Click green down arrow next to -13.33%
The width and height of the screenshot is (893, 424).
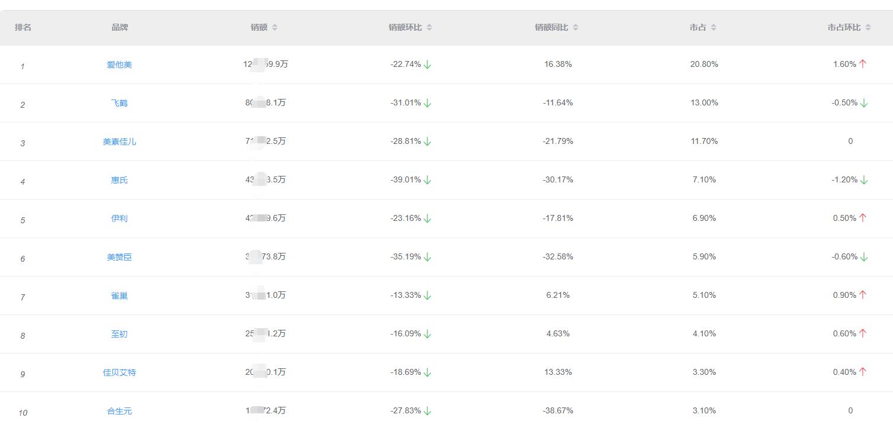pos(428,295)
